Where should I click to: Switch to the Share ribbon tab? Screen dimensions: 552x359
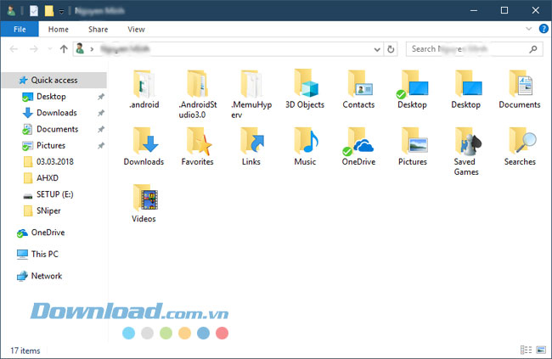pos(99,29)
